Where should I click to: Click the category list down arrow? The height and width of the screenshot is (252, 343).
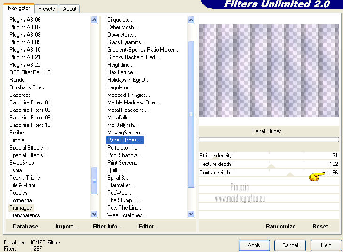click(x=94, y=214)
